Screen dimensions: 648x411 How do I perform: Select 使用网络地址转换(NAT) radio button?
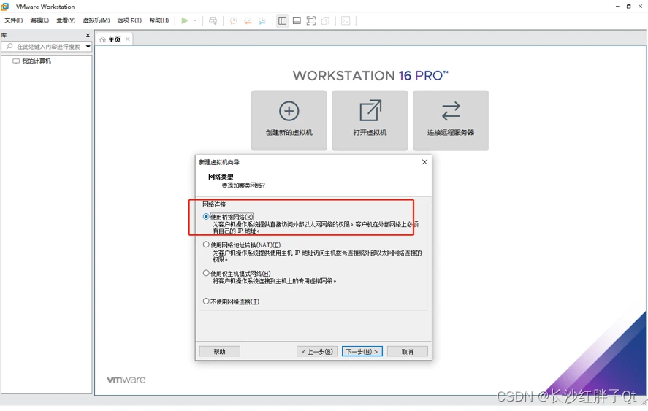click(x=206, y=245)
